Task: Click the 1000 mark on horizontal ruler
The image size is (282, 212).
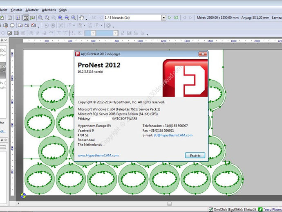Action: pos(140,41)
